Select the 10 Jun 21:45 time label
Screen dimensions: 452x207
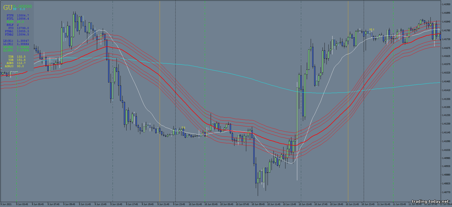tap(353, 204)
